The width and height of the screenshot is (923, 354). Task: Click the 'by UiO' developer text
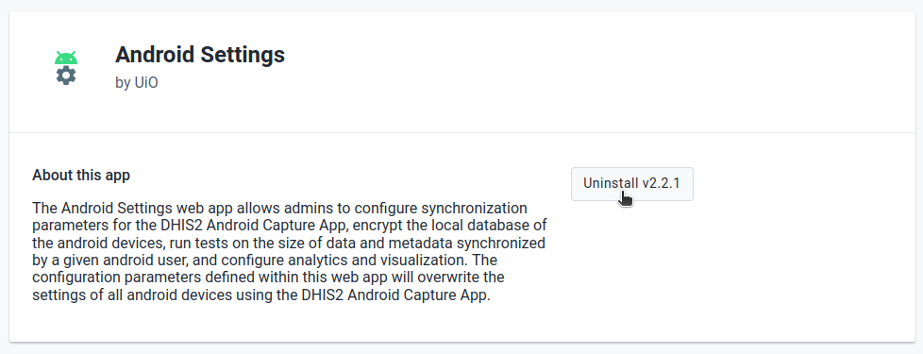(x=137, y=82)
